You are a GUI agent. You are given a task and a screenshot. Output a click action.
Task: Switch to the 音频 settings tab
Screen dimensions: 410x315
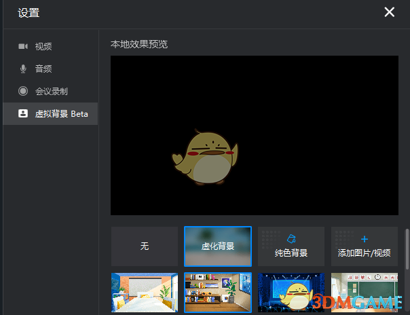[x=43, y=69]
